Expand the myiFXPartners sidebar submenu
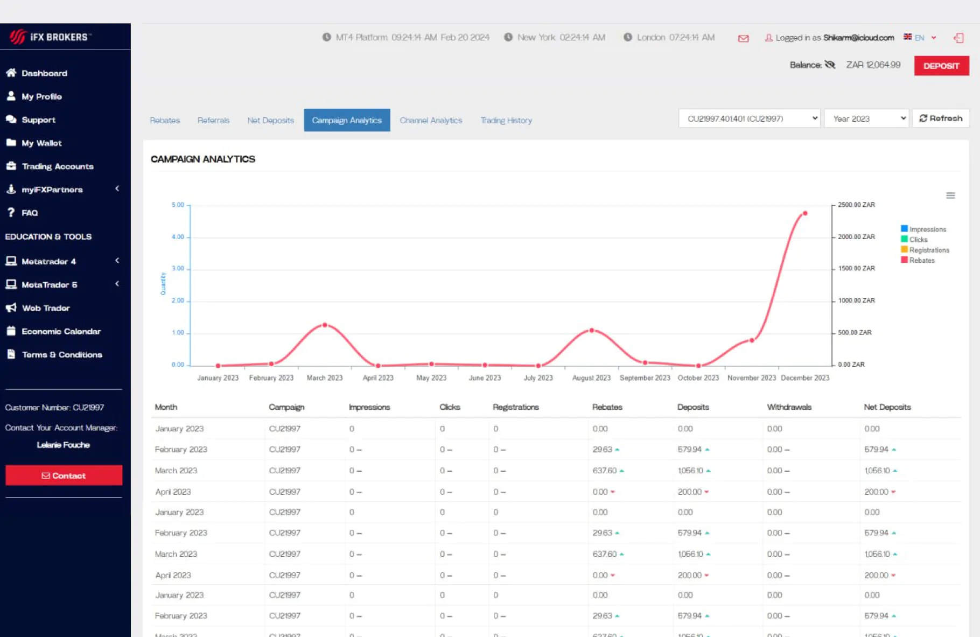 click(x=117, y=189)
